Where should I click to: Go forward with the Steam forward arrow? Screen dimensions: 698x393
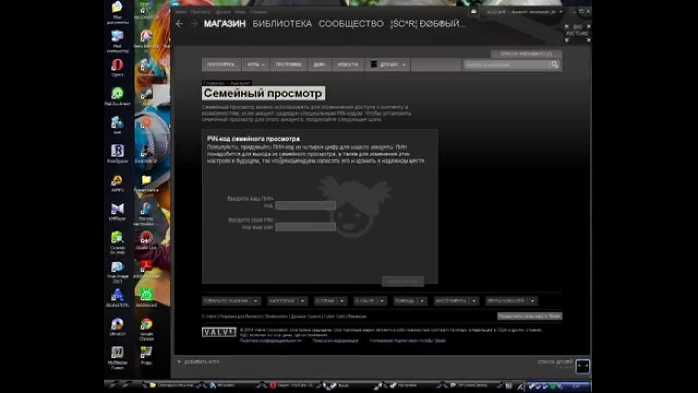(194, 24)
